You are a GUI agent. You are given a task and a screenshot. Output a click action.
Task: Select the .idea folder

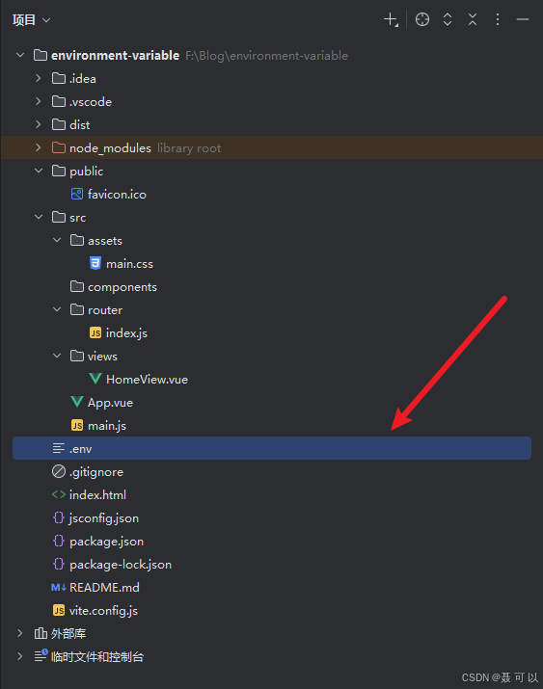coord(83,79)
